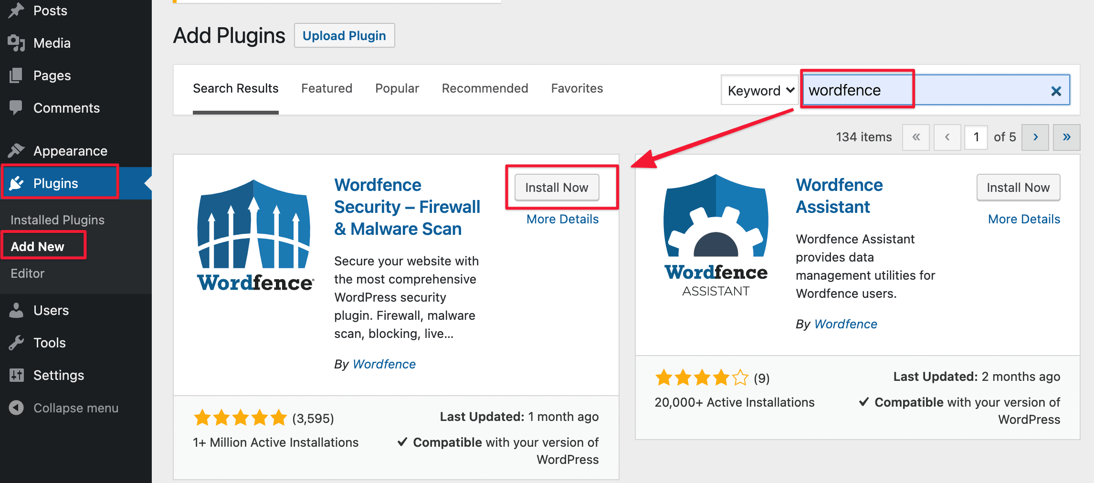
Task: Install Now for Wordfence Security
Action: coord(557,187)
